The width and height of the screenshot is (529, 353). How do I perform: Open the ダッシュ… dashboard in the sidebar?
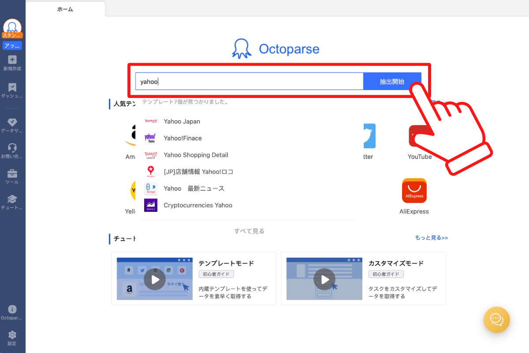click(x=12, y=90)
